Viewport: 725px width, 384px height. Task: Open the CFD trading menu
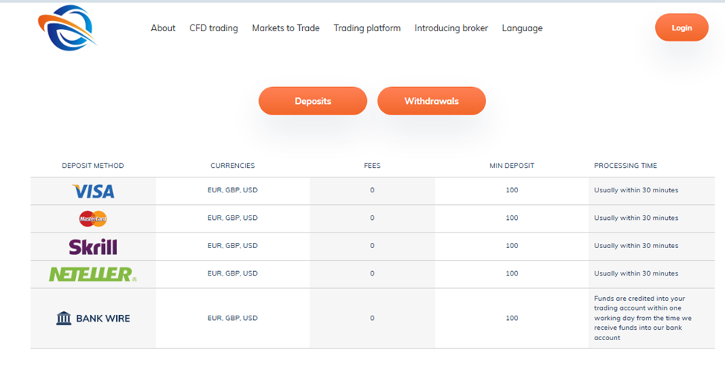click(x=214, y=28)
